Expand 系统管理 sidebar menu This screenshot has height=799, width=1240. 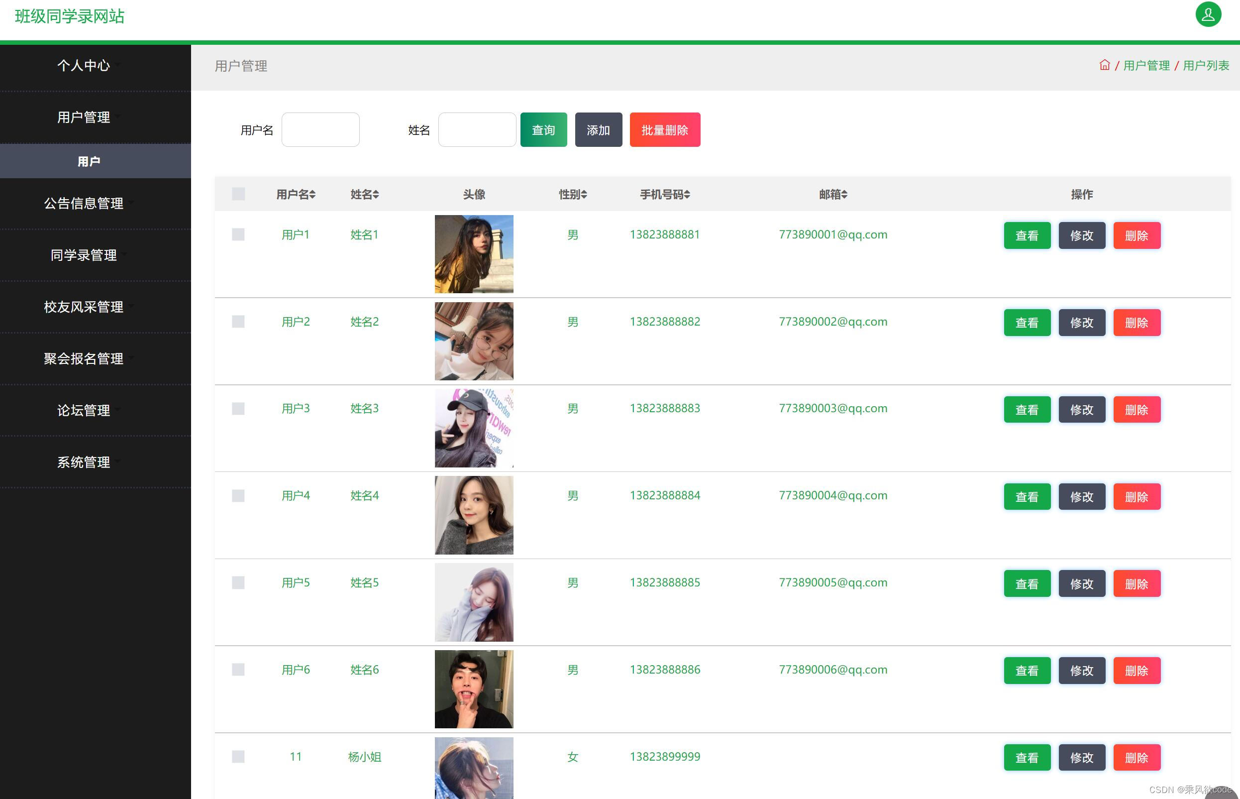coord(84,462)
